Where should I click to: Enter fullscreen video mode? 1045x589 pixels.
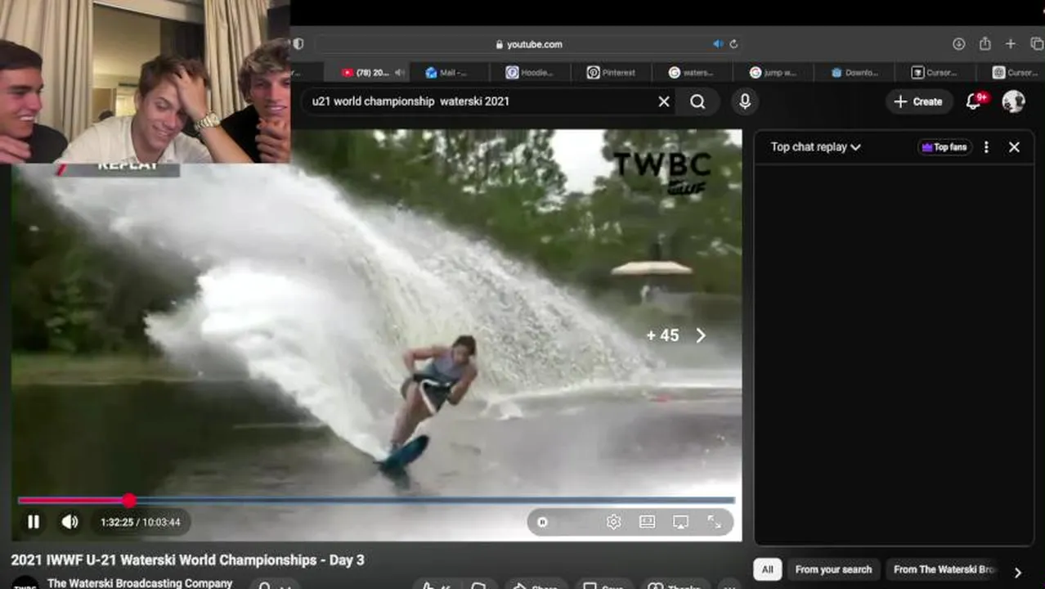tap(714, 522)
